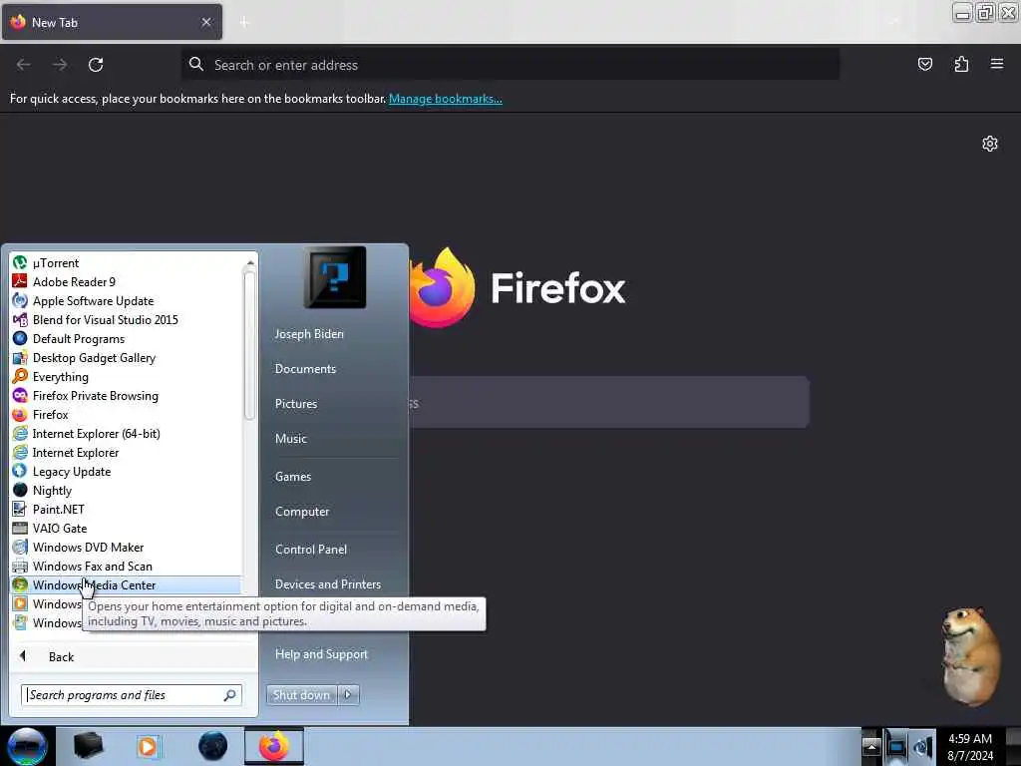Show hidden system tray icons
The image size is (1021, 766).
tap(871, 746)
